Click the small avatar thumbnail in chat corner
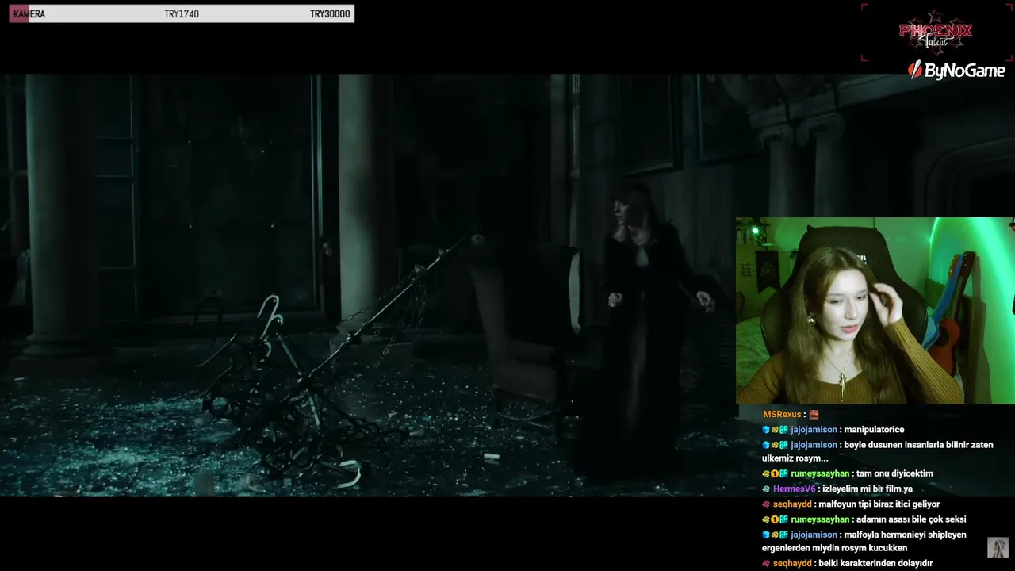This screenshot has height=571, width=1015. tap(998, 548)
